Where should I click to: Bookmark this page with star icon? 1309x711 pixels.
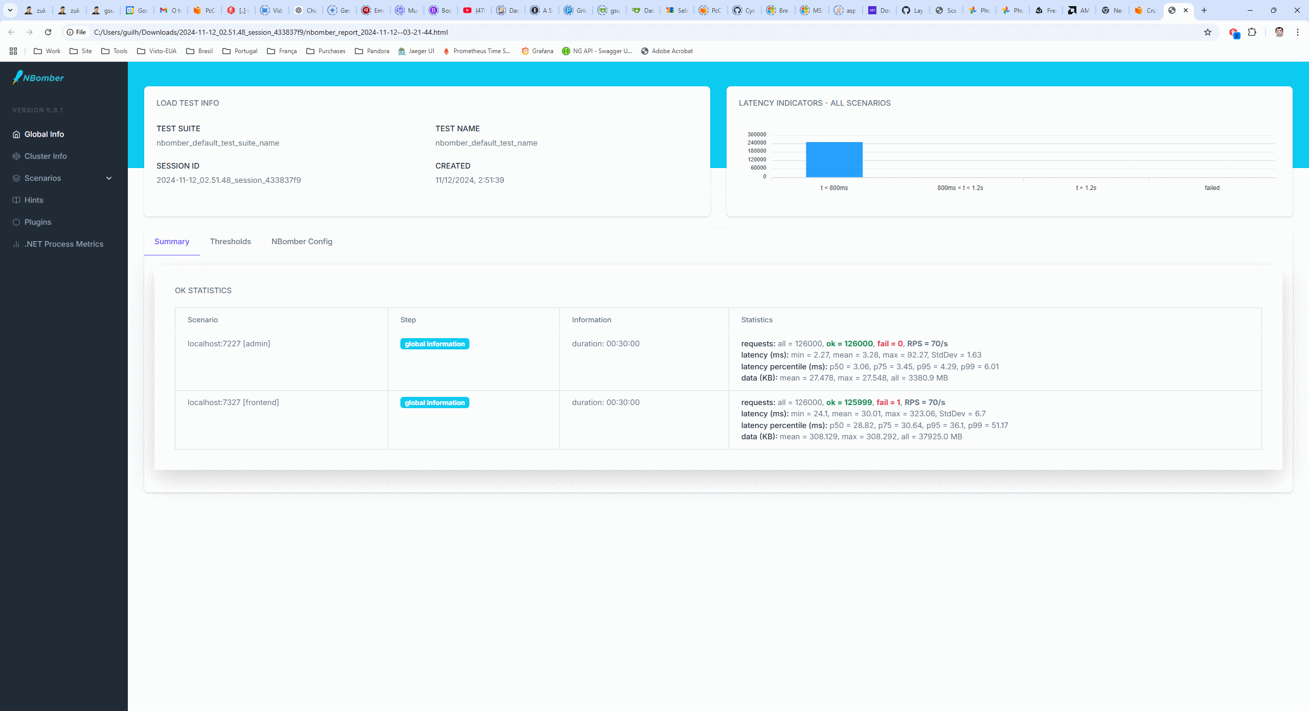coord(1208,32)
